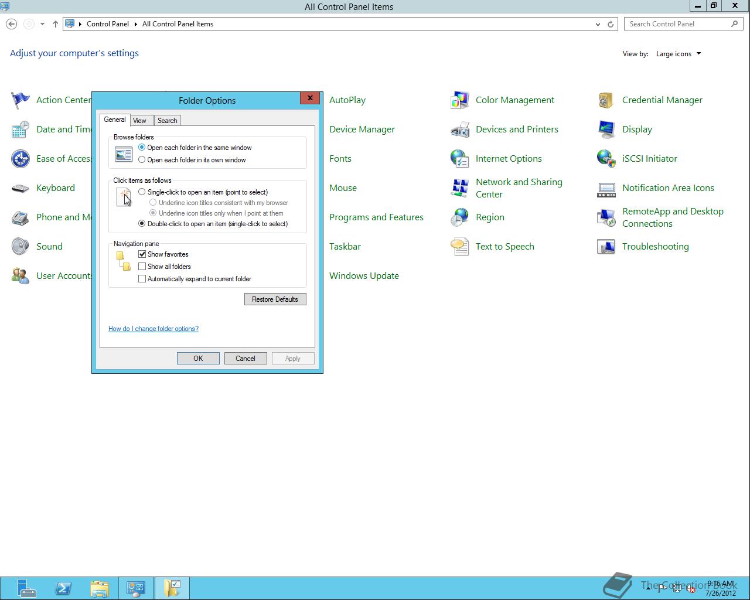The height and width of the screenshot is (600, 750).
Task: Open the iSCSI Initiator icon
Action: pyautogui.click(x=606, y=159)
